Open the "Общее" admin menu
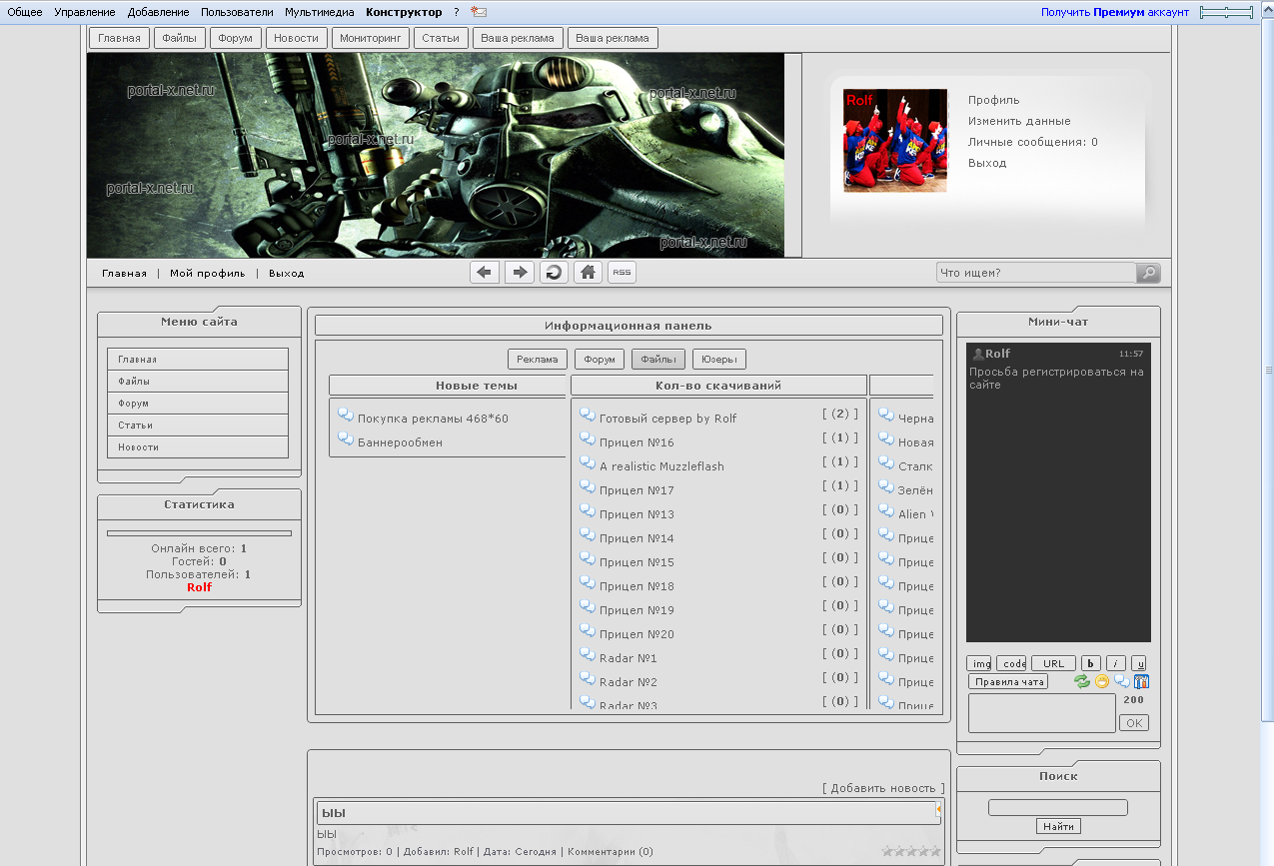This screenshot has width=1274, height=866. pos(25,12)
